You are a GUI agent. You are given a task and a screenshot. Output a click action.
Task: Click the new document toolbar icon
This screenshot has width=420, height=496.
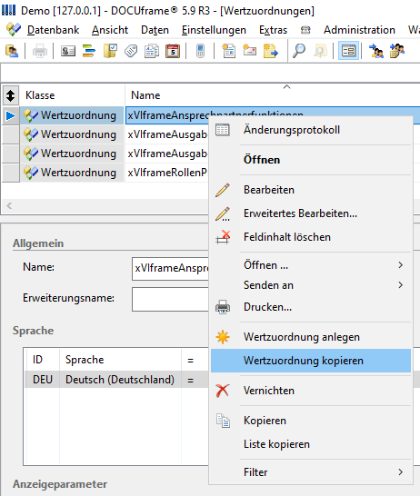click(x=228, y=51)
